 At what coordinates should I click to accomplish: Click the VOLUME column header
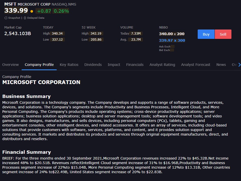(127, 28)
